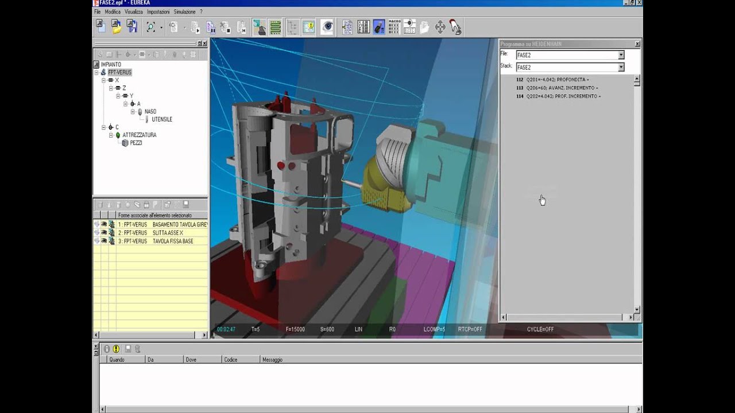Close the Programma su HEIDENHAIN panel

pyautogui.click(x=637, y=44)
